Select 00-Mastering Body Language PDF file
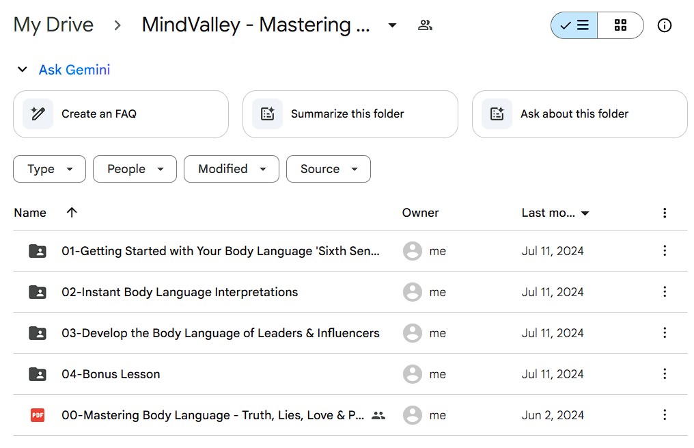 click(x=213, y=415)
